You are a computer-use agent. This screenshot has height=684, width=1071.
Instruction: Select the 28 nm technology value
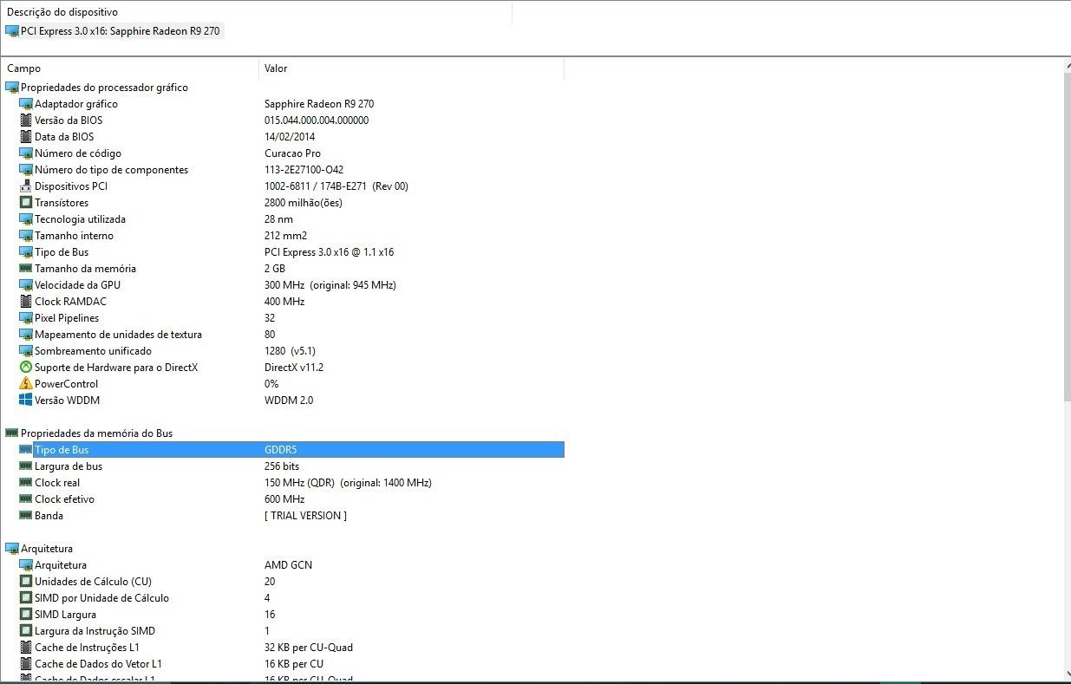tap(278, 219)
